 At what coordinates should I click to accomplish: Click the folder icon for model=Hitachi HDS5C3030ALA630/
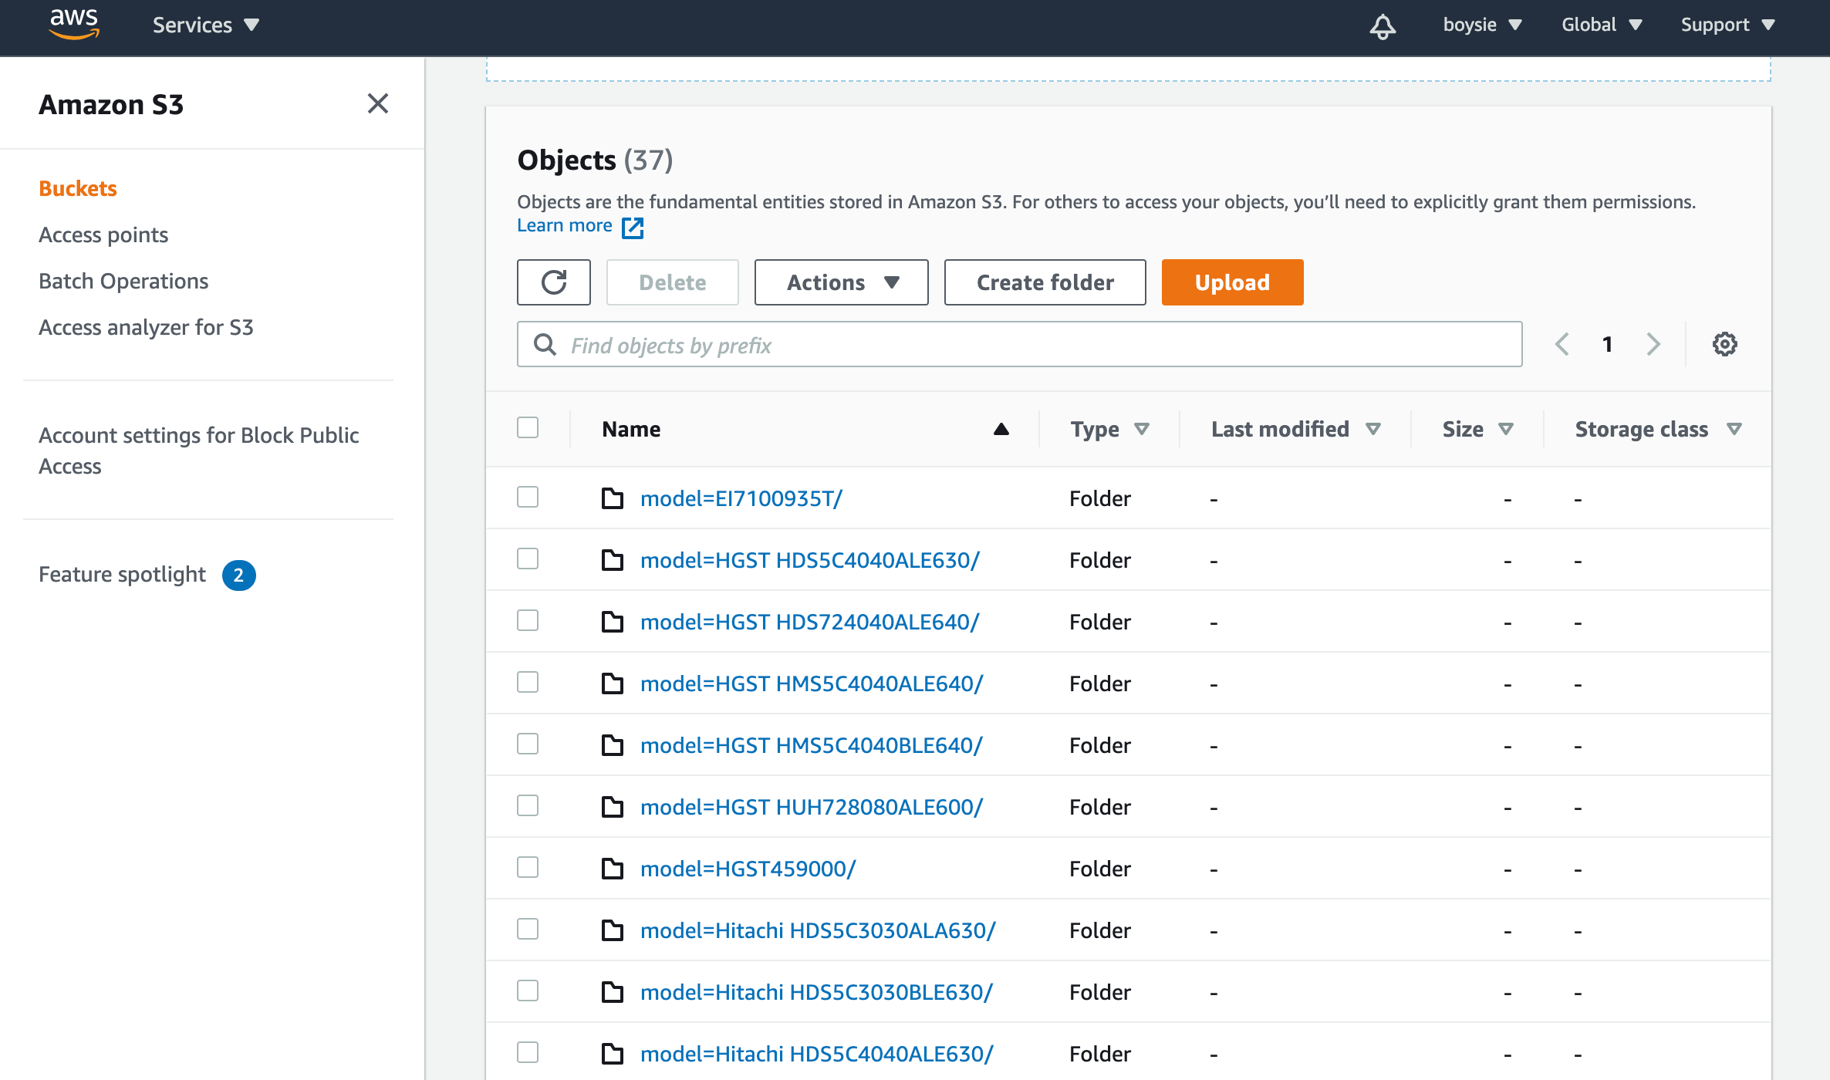(613, 930)
